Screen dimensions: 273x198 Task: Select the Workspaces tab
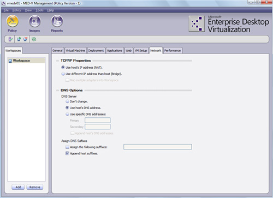(13, 51)
